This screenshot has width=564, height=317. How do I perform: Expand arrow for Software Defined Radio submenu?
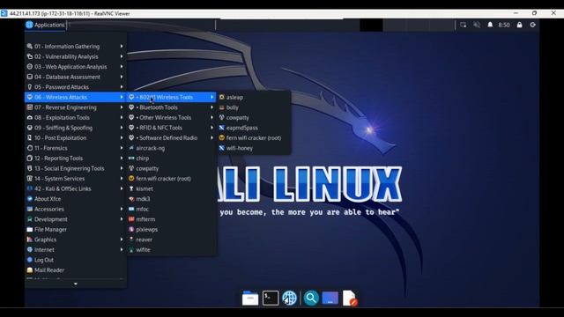(211, 137)
